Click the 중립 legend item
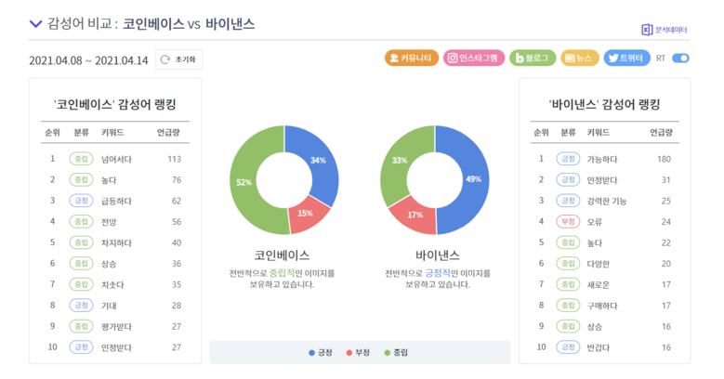Screen dimensions: 724x379 click(x=396, y=352)
